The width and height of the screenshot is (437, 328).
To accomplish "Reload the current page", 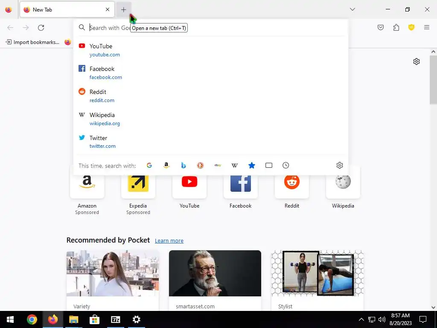I will [41, 28].
